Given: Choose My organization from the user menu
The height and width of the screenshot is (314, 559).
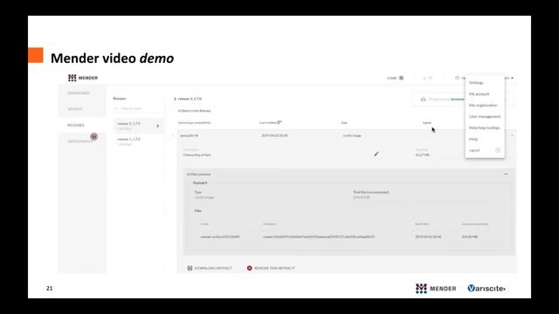Looking at the screenshot, I should [483, 106].
